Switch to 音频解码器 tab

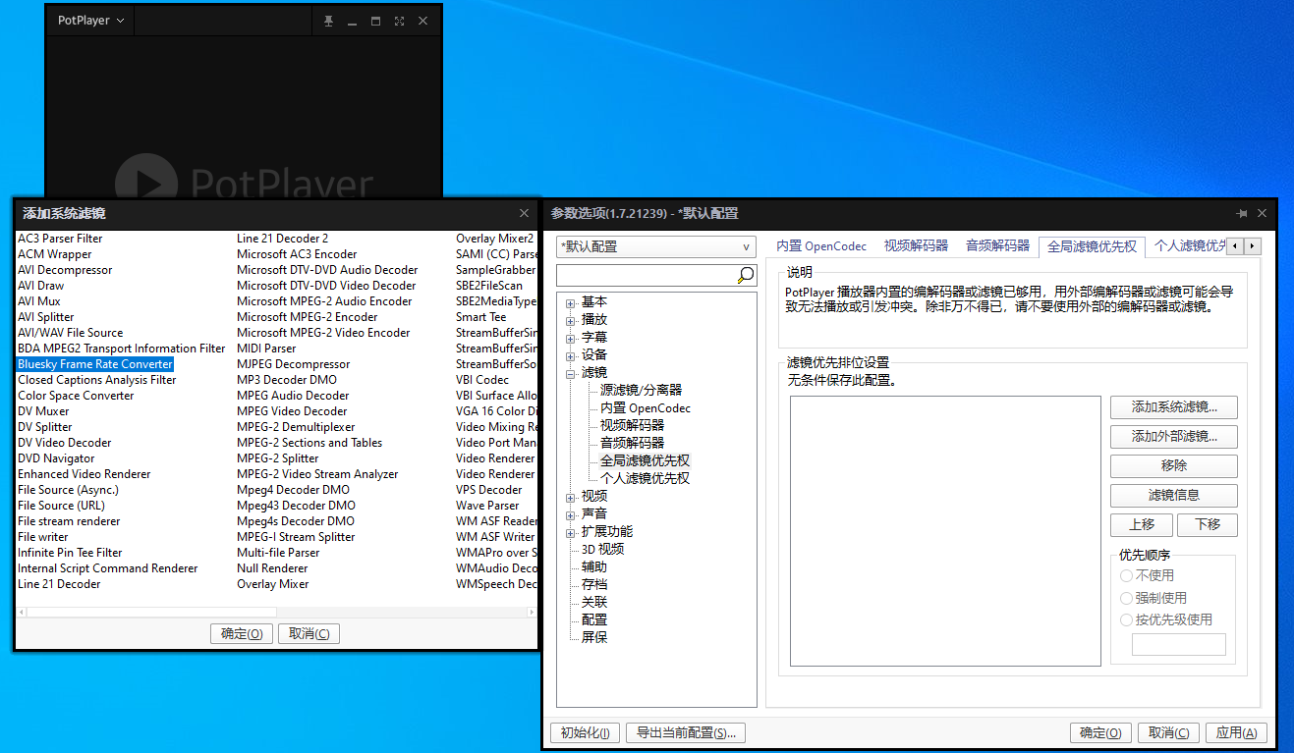[997, 246]
